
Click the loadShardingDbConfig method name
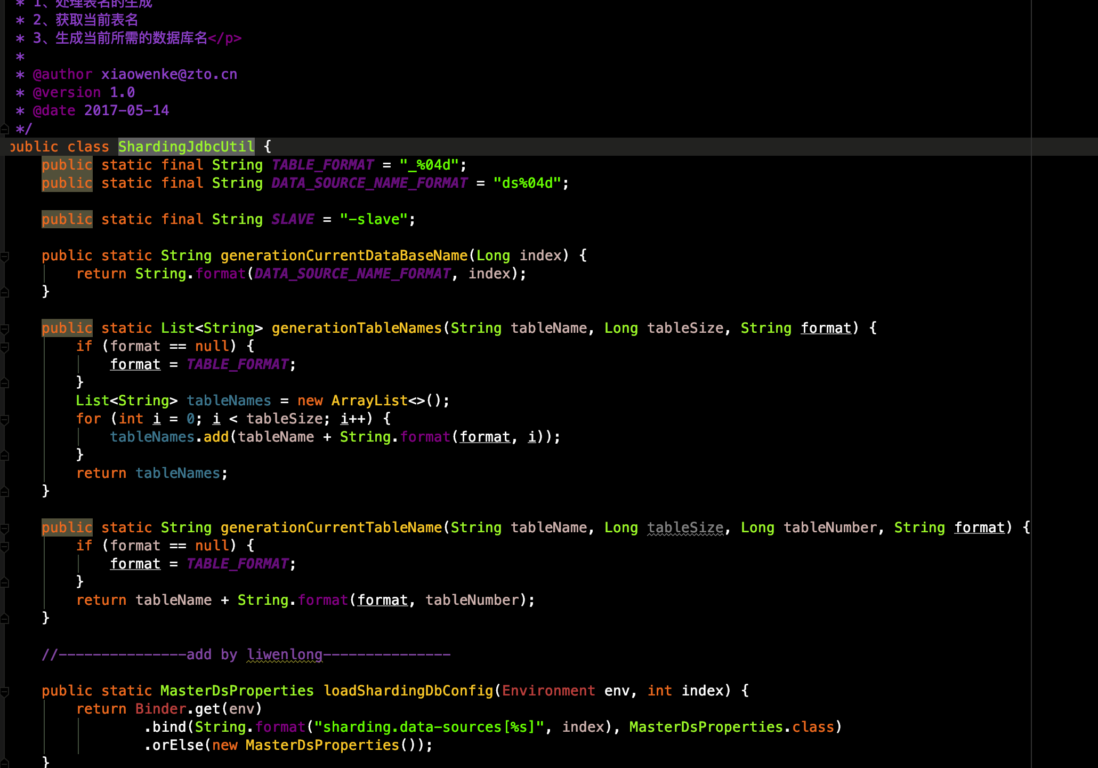pyautogui.click(x=408, y=691)
